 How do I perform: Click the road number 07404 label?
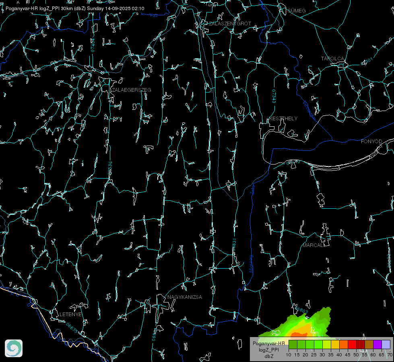tap(93, 45)
